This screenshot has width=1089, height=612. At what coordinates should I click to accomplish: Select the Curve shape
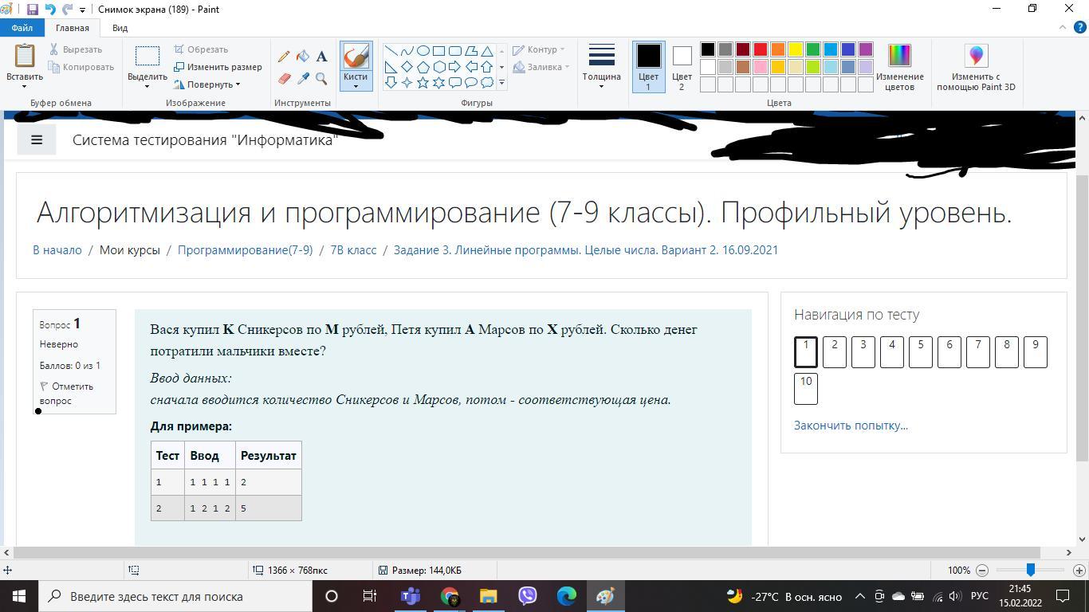(x=407, y=51)
